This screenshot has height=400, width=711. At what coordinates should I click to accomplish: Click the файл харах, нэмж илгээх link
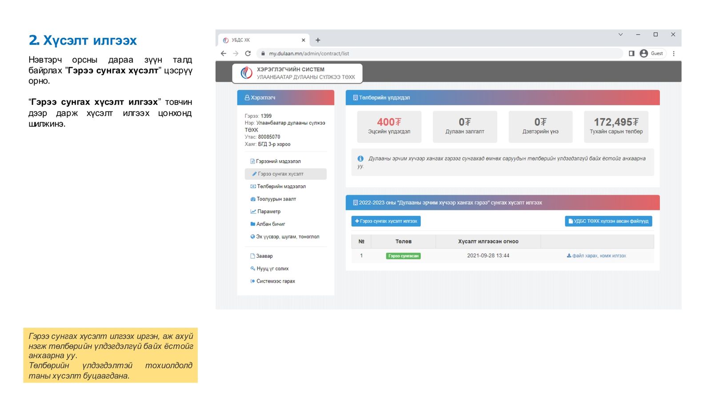click(x=596, y=256)
